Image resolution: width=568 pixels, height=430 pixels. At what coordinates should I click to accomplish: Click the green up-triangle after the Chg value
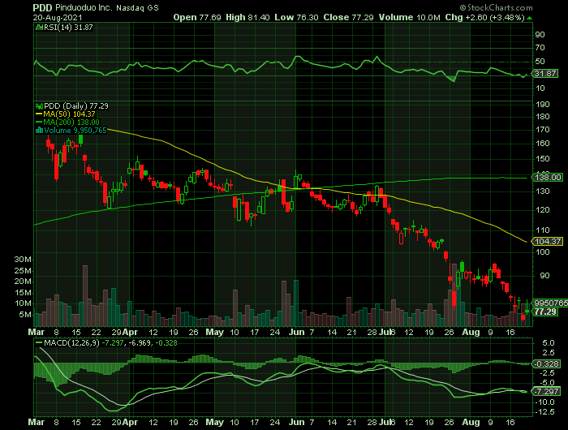(x=529, y=18)
